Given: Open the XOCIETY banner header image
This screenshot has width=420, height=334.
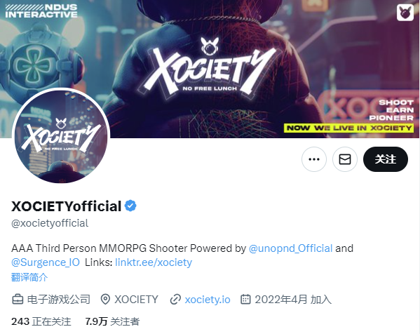Looking at the screenshot, I should 210,53.
